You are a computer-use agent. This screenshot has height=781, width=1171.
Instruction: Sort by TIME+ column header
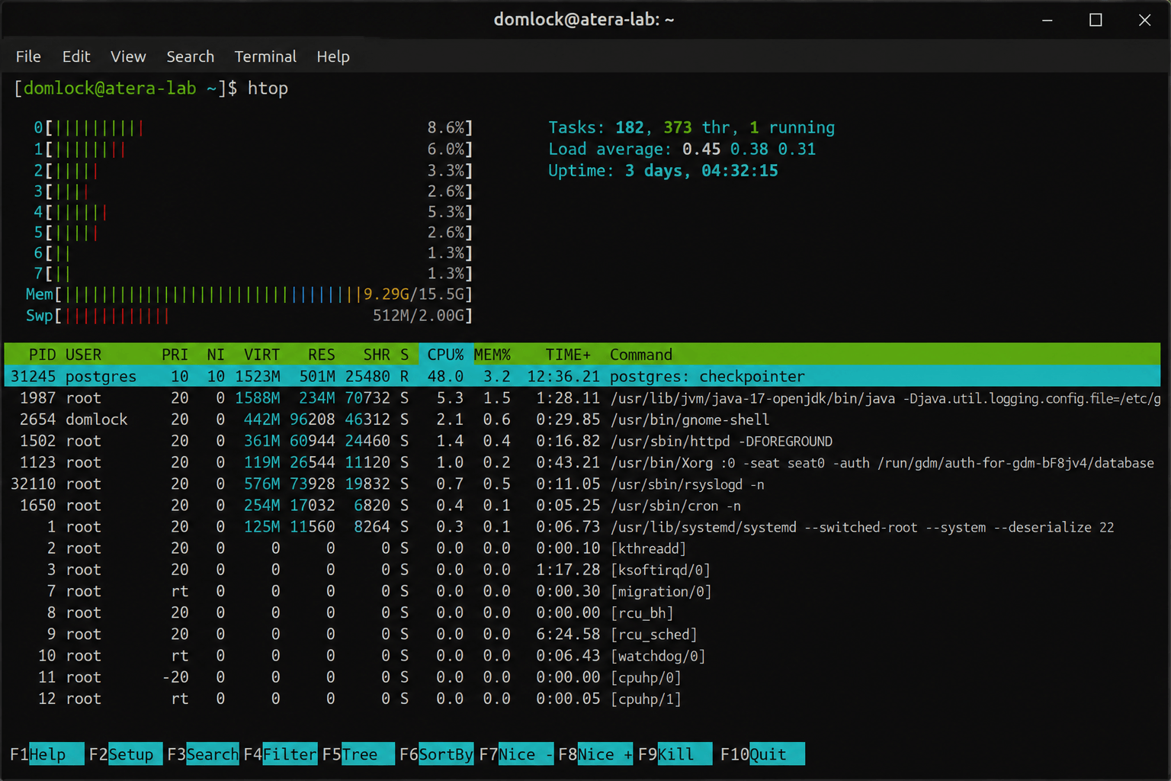click(568, 355)
